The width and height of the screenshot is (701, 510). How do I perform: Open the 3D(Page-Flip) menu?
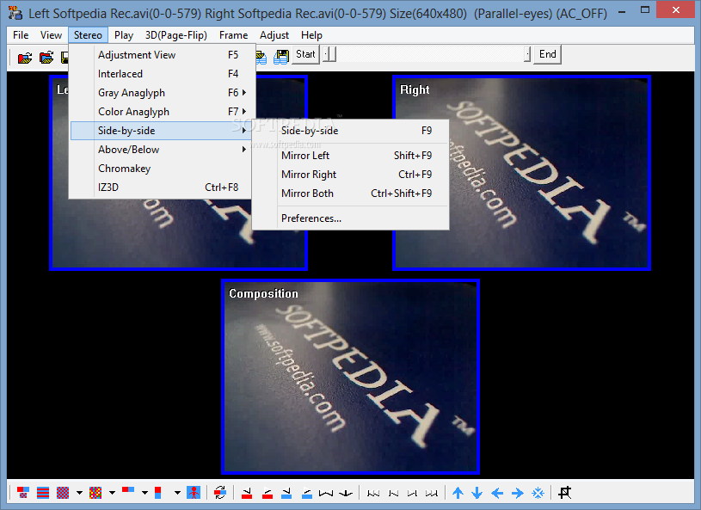pyautogui.click(x=176, y=35)
